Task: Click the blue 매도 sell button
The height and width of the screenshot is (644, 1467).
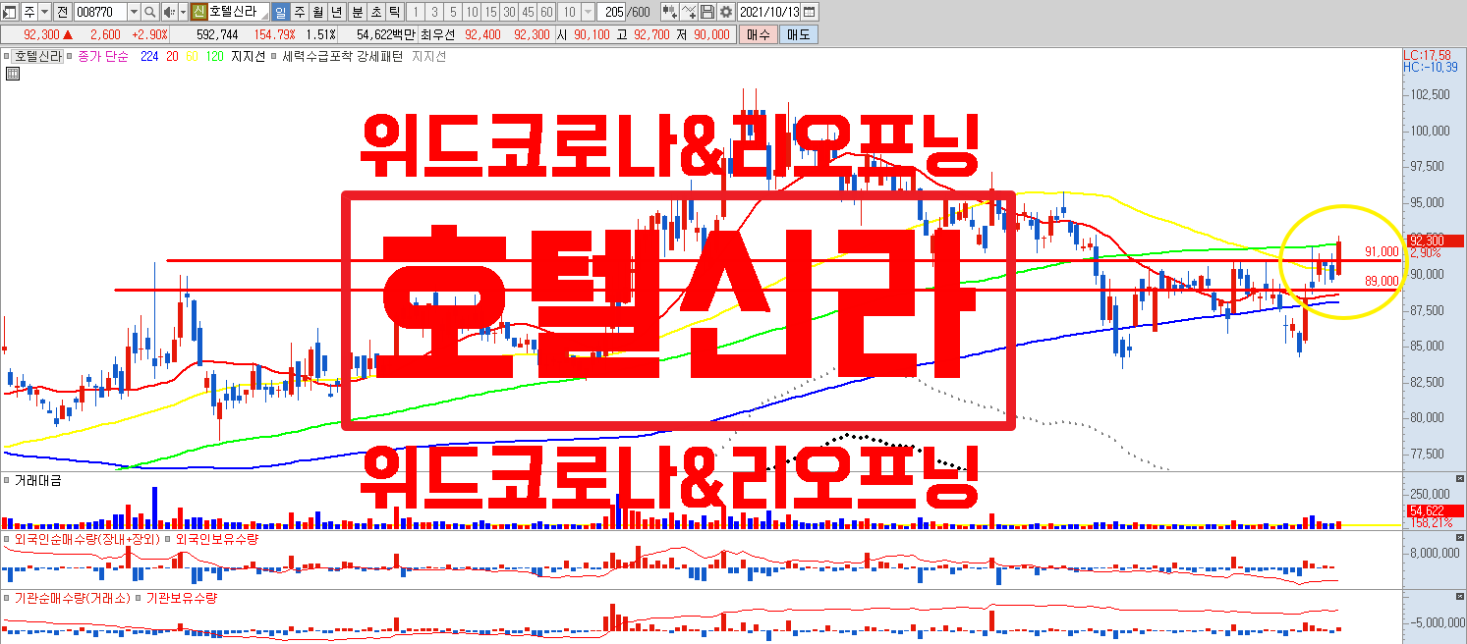Action: 798,34
